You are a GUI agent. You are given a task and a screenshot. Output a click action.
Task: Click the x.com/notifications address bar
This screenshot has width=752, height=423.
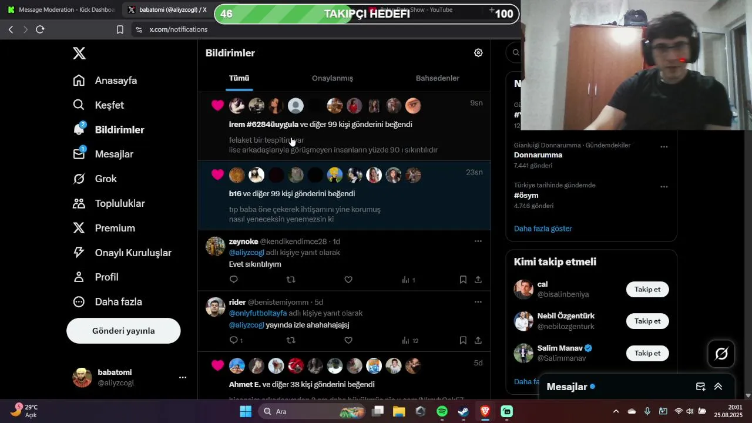coord(178,29)
